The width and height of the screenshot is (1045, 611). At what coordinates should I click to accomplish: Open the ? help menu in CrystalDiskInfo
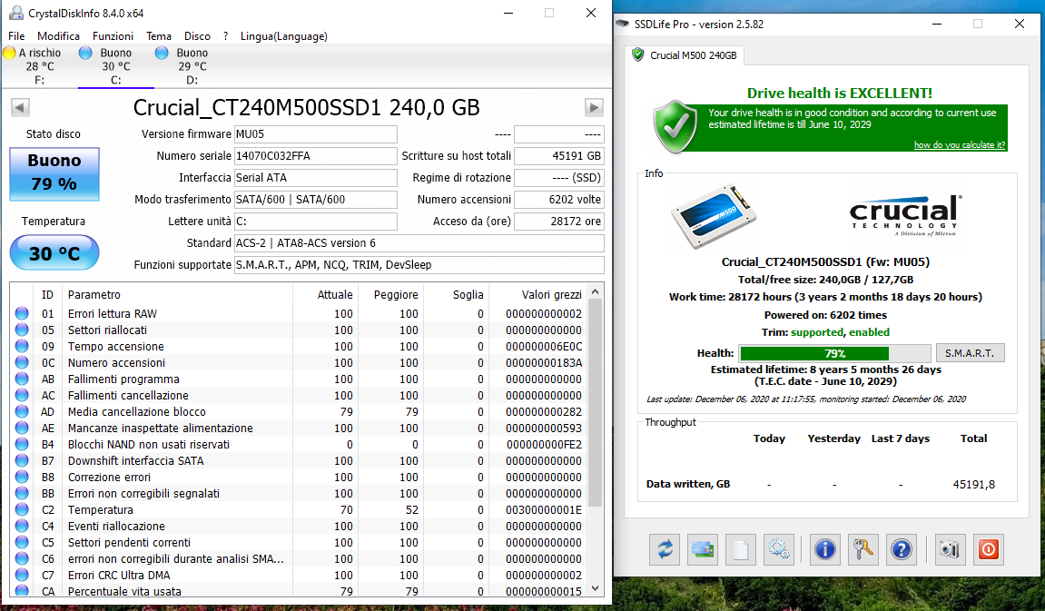pyautogui.click(x=225, y=36)
